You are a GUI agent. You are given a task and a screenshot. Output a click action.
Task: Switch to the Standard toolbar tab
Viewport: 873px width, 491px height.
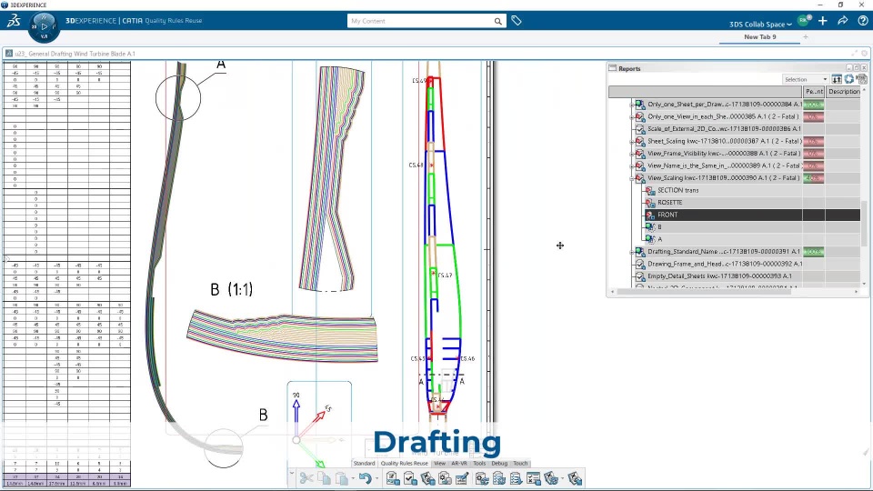click(x=364, y=463)
